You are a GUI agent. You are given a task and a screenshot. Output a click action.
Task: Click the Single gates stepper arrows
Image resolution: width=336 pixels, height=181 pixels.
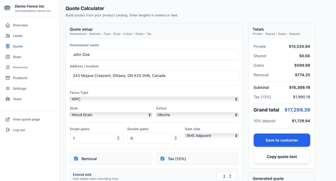pyautogui.click(x=118, y=138)
